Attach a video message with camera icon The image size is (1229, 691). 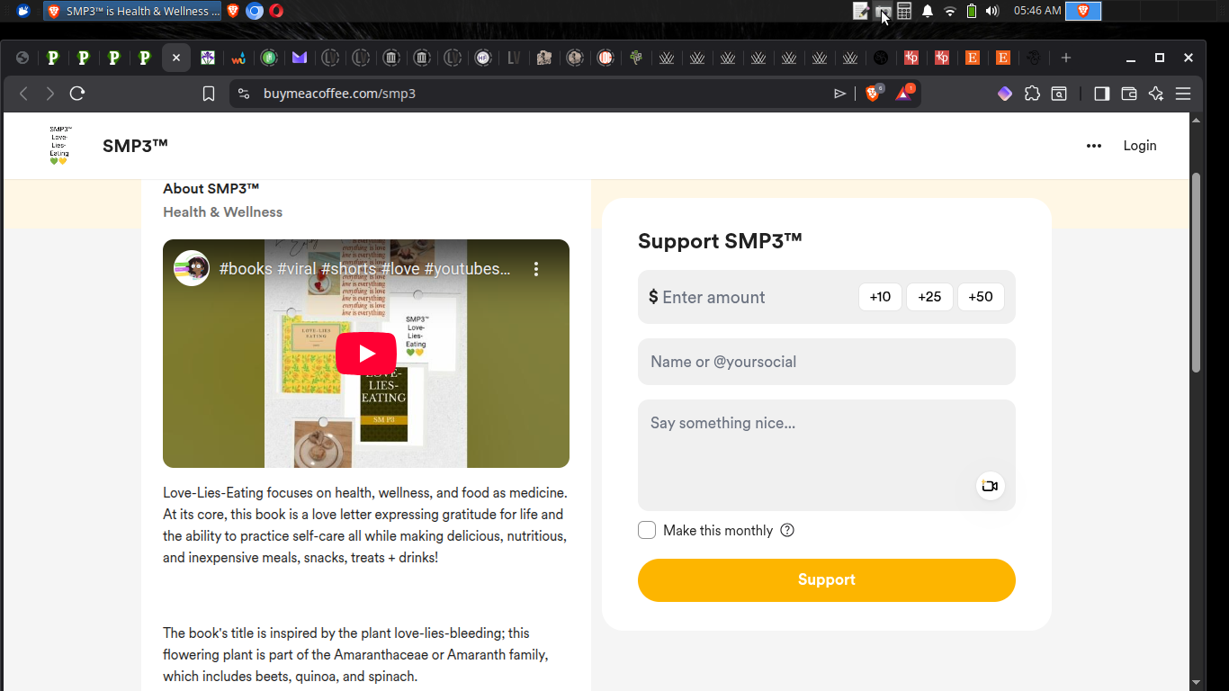990,486
